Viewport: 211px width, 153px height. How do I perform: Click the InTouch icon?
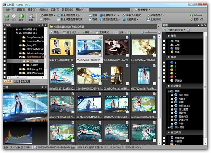tap(191, 16)
